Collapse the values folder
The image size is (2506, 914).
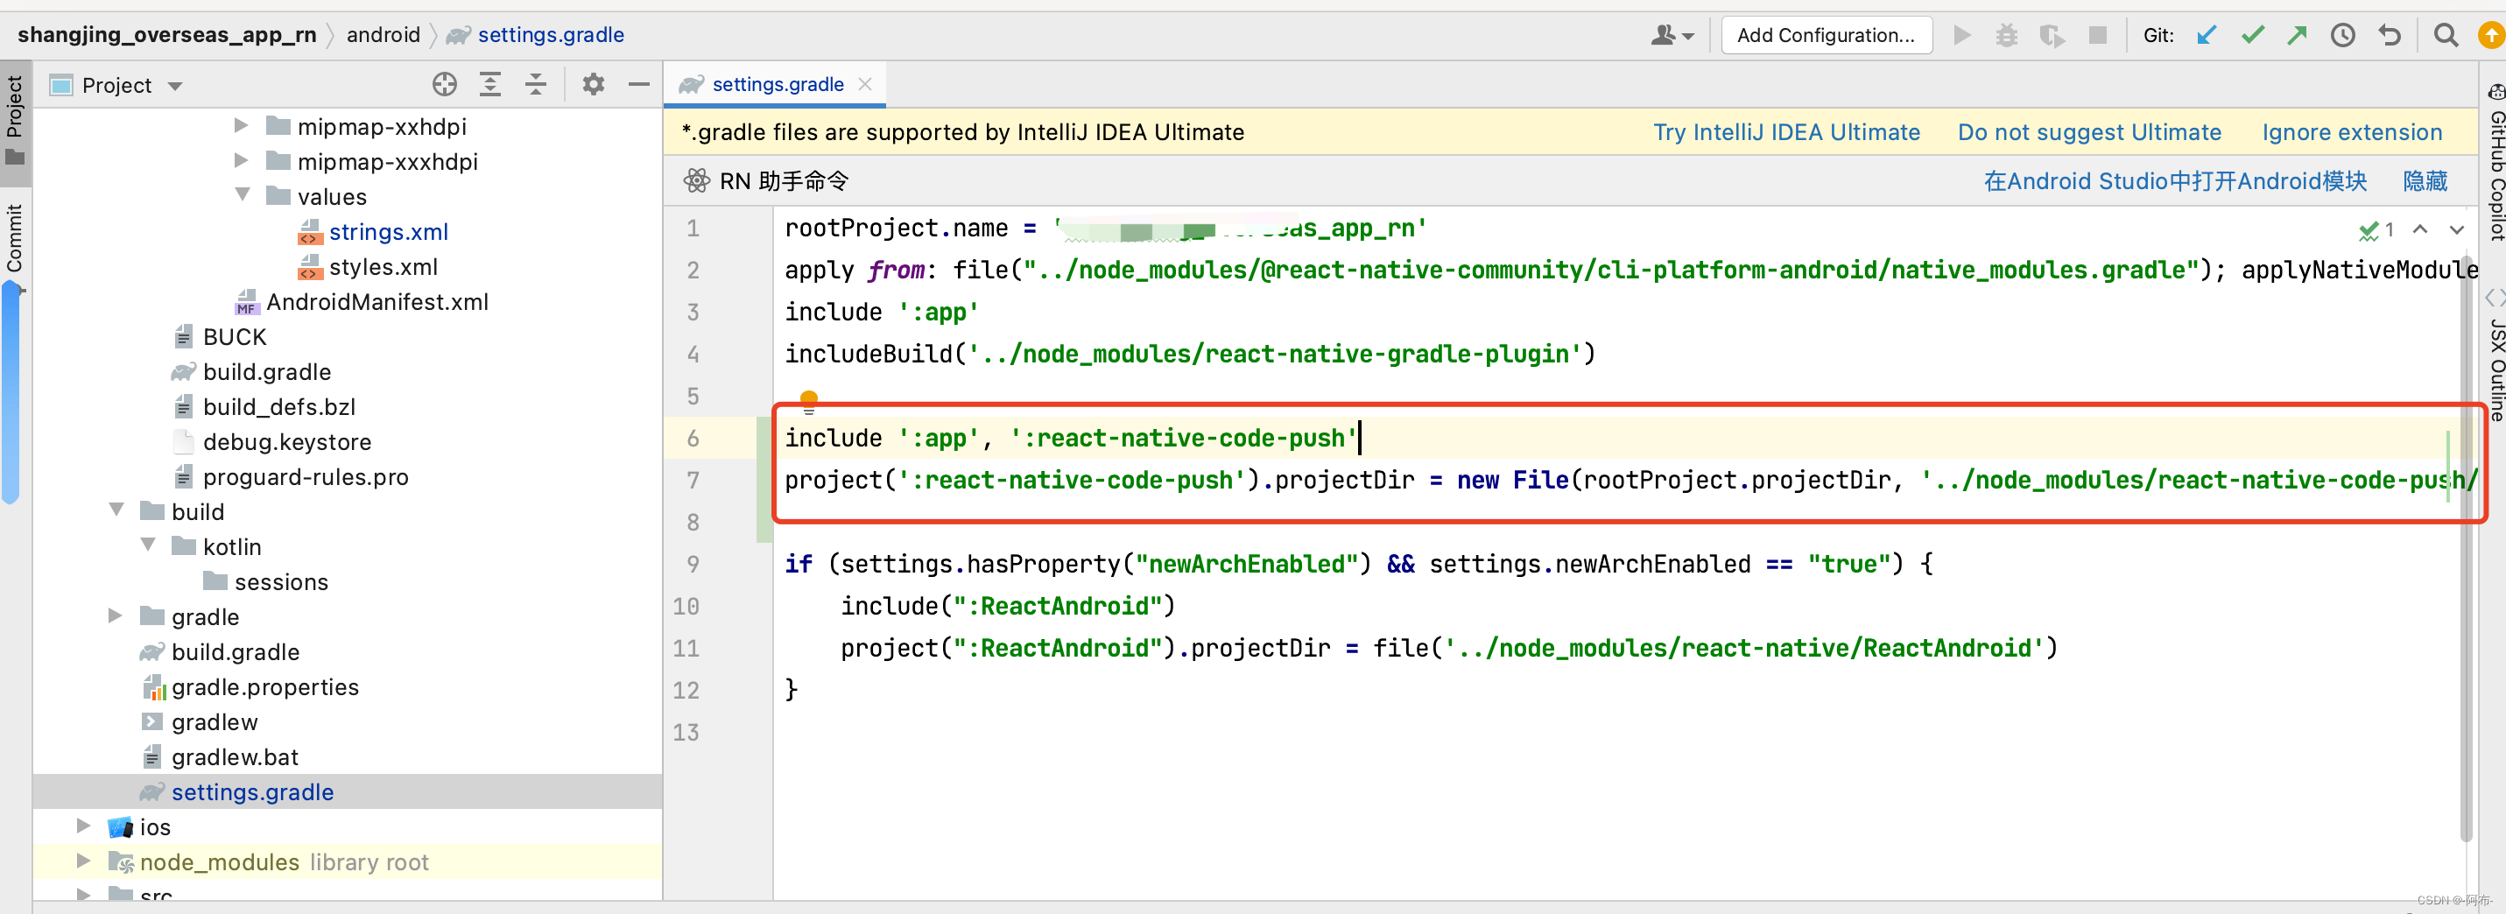243,194
